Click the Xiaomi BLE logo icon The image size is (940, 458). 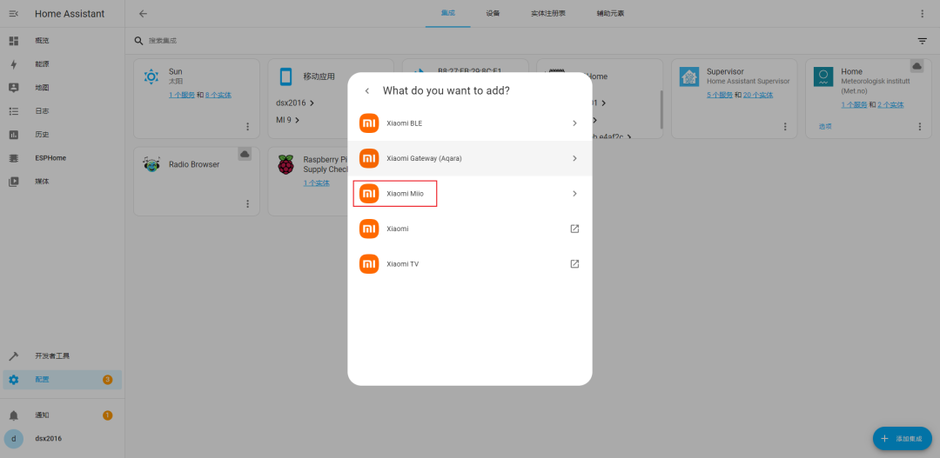369,123
